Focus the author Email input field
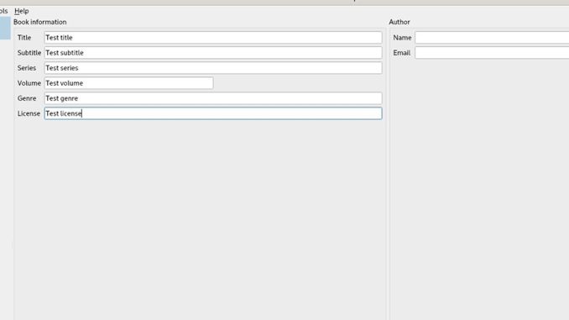The height and width of the screenshot is (320, 569). (x=492, y=53)
